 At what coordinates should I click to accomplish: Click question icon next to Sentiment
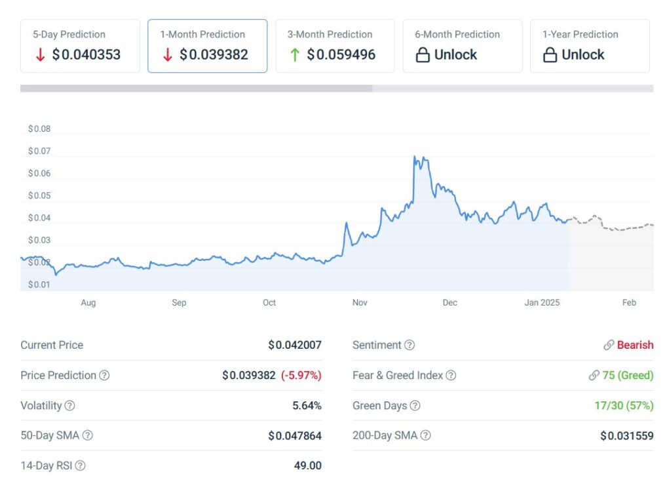click(410, 346)
